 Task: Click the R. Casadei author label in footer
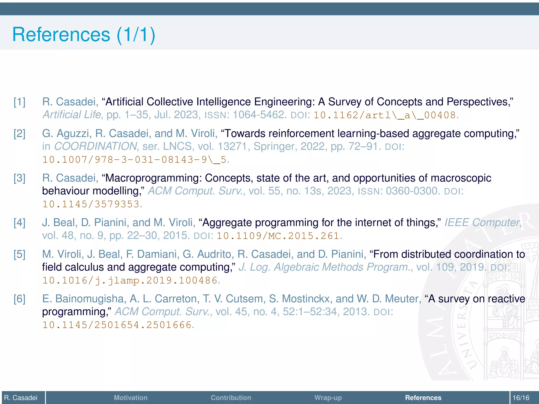click(x=21, y=398)
